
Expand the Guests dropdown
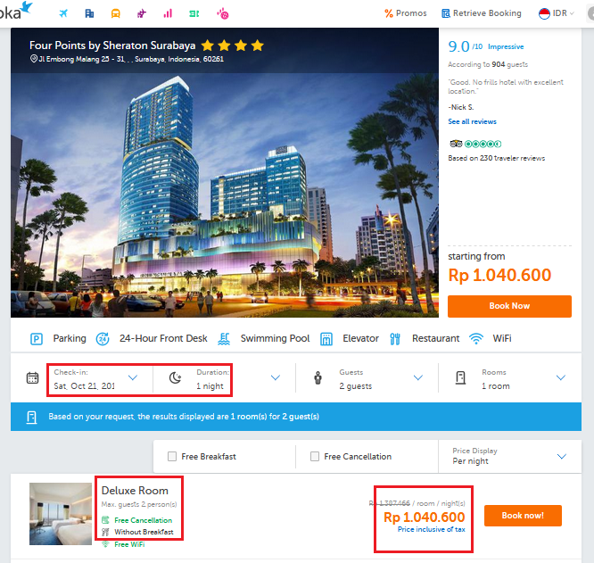(x=418, y=377)
